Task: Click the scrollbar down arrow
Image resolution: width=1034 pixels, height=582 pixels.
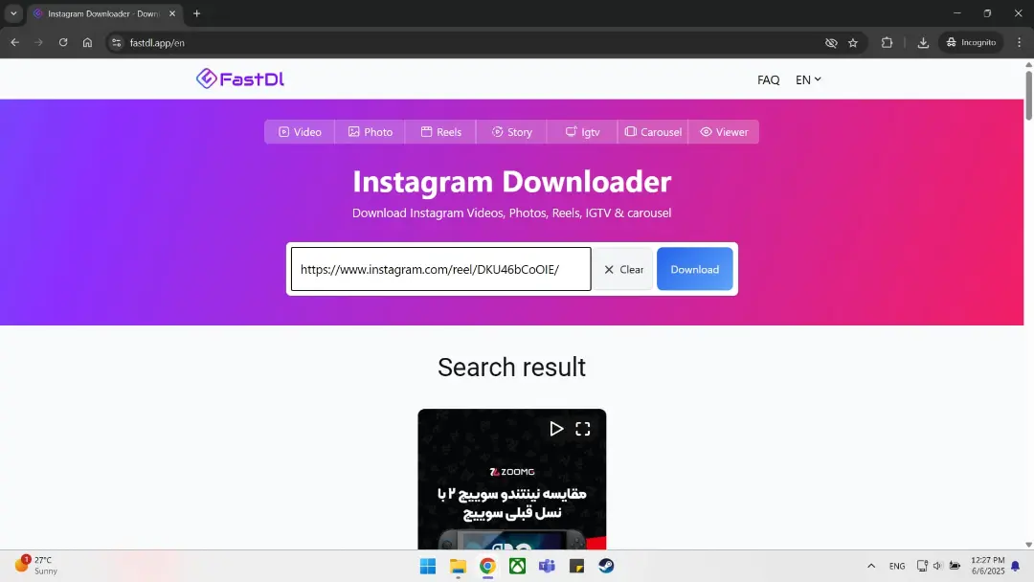Action: point(1028,545)
